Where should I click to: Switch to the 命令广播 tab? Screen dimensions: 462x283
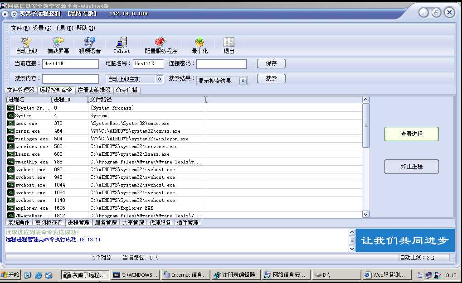[x=126, y=90]
